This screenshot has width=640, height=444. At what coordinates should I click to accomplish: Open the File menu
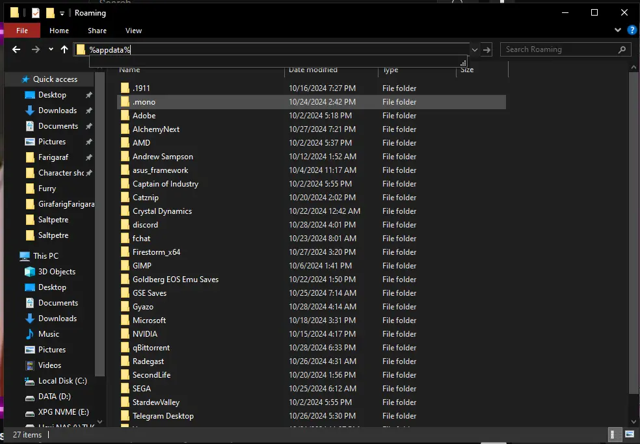[22, 31]
